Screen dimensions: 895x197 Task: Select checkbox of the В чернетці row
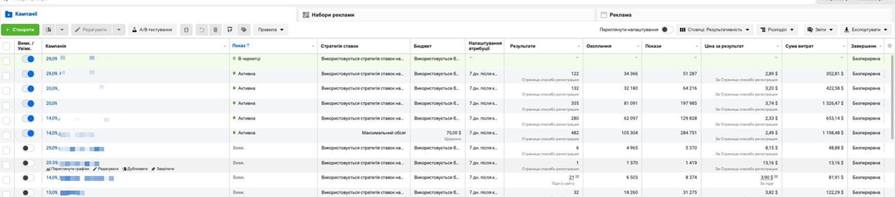(6, 61)
